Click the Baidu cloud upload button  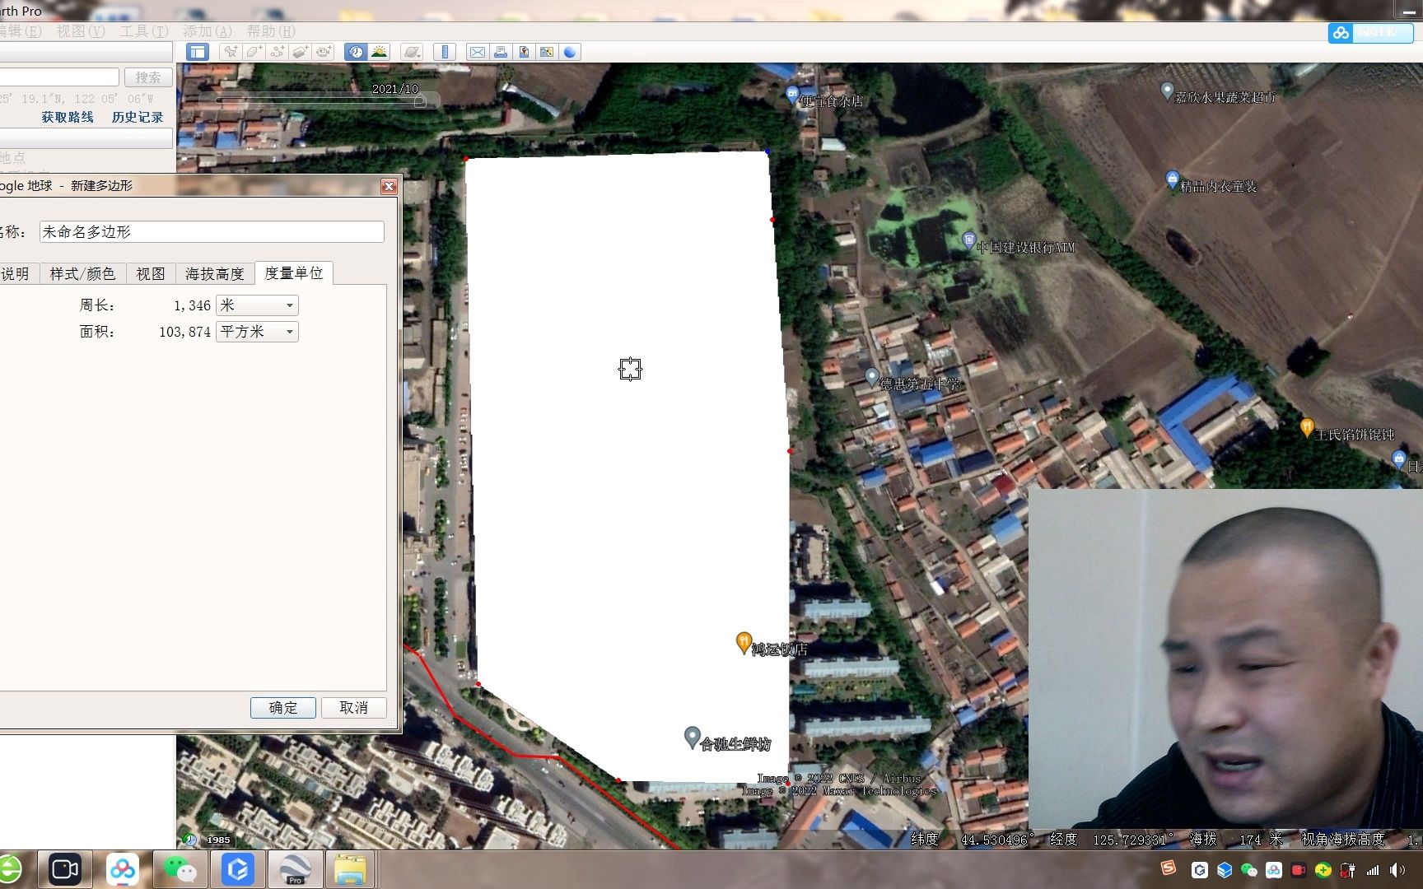point(1371,33)
